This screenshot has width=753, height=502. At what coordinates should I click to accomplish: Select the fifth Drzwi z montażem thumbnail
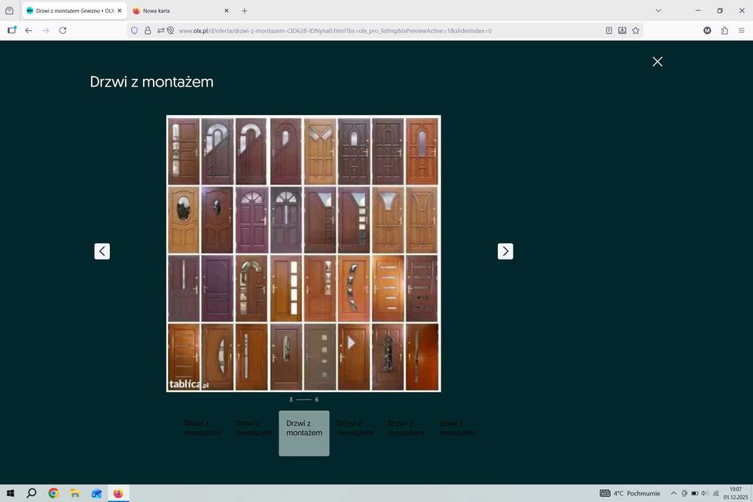[x=406, y=433]
